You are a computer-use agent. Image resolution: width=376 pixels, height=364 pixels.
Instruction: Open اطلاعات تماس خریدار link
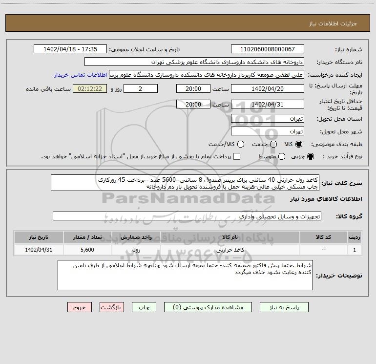pos(81,75)
